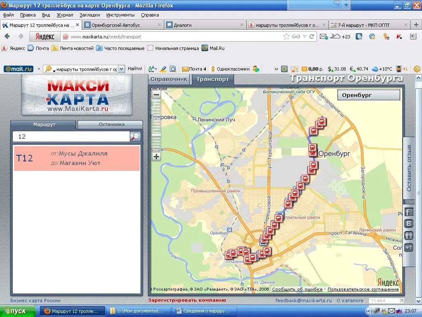
Task: Click the font size A icon in Mail.ru toolbar
Action: (152, 69)
